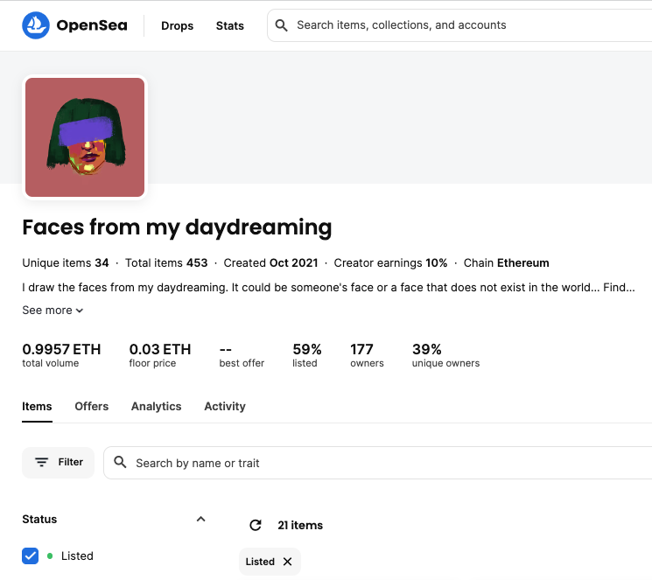
Task: Open the Drops page
Action: pos(177,25)
